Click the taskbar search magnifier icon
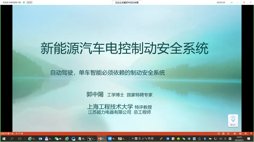The image size is (254, 142). coord(12,139)
